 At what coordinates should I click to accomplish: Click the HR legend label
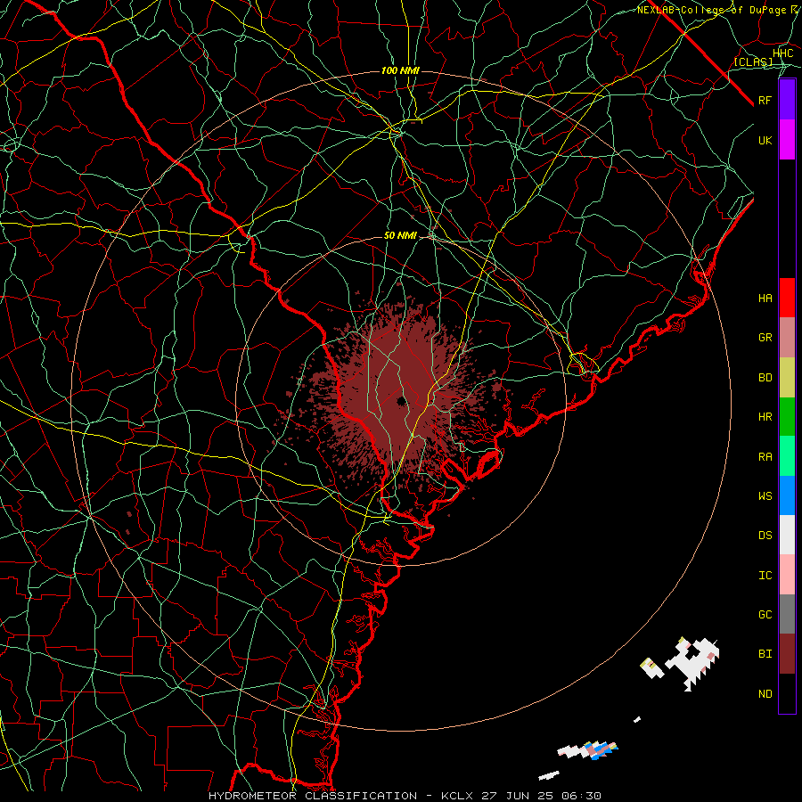(x=765, y=417)
